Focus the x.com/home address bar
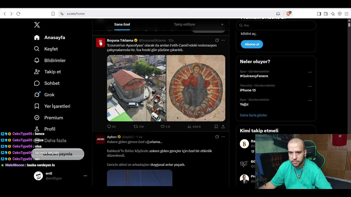This screenshot has width=351, height=197. (x=175, y=14)
